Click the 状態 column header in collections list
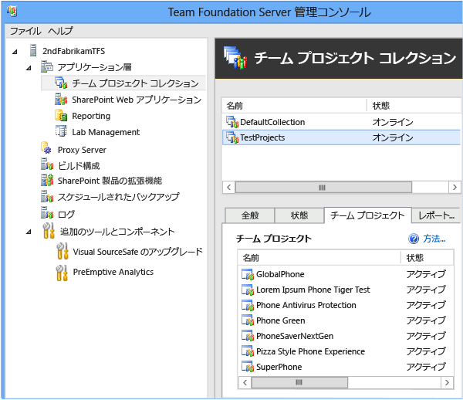This screenshot has height=400, width=463. (414, 106)
